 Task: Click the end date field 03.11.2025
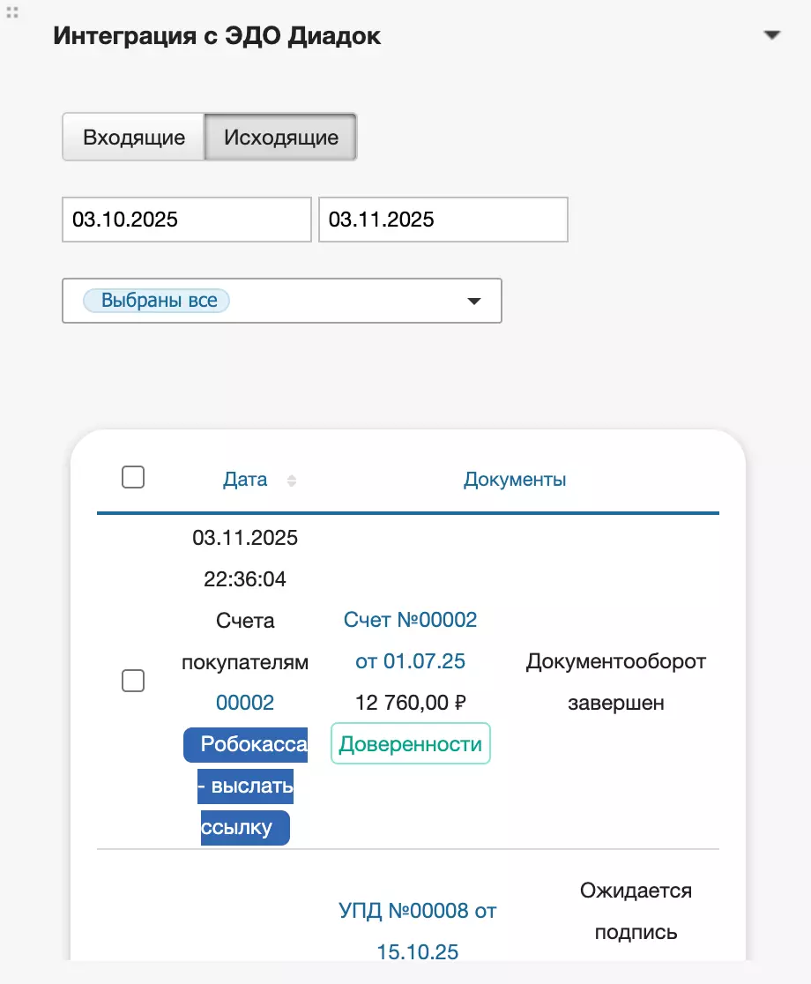443,220
